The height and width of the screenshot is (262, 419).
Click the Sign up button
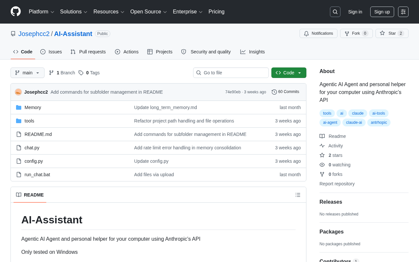click(382, 12)
